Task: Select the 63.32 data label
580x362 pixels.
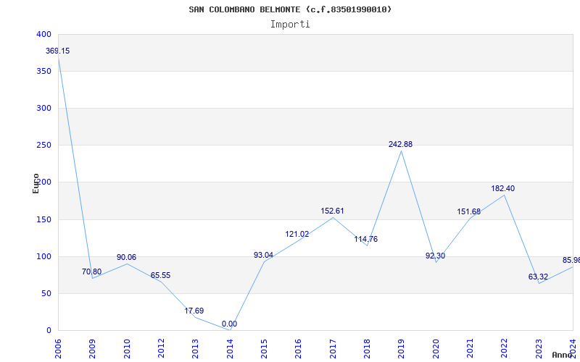Action: [x=538, y=277]
